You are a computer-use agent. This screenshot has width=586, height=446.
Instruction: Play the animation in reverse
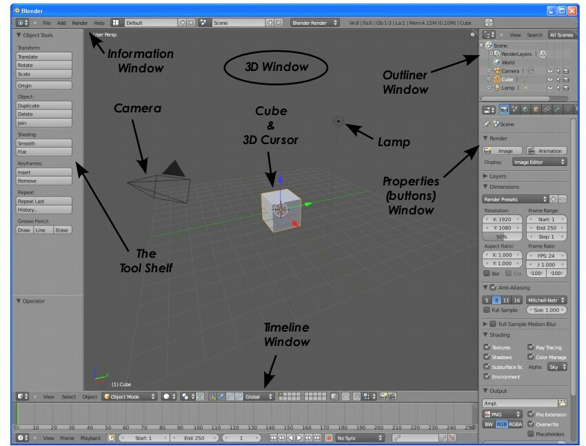[291, 438]
